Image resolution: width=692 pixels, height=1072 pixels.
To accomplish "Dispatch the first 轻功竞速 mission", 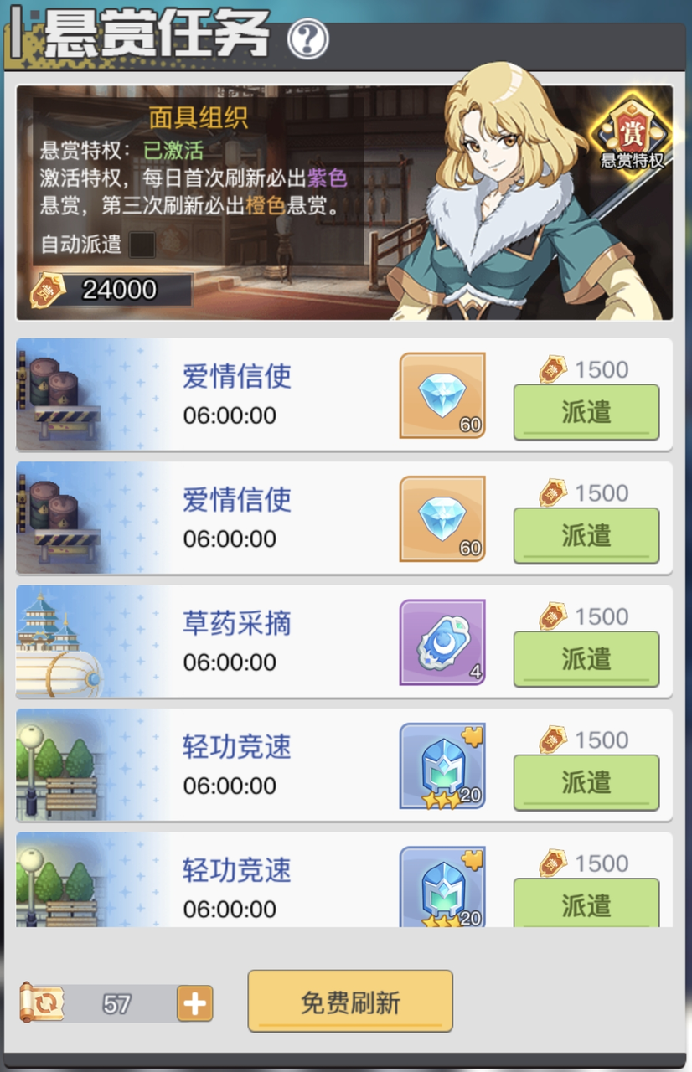I will (x=586, y=783).
